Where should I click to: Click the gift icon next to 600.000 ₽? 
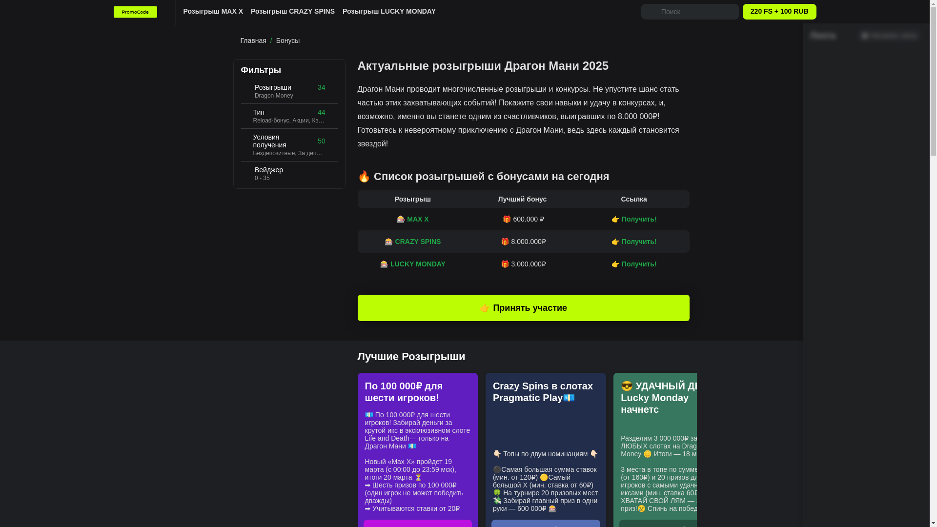click(507, 220)
